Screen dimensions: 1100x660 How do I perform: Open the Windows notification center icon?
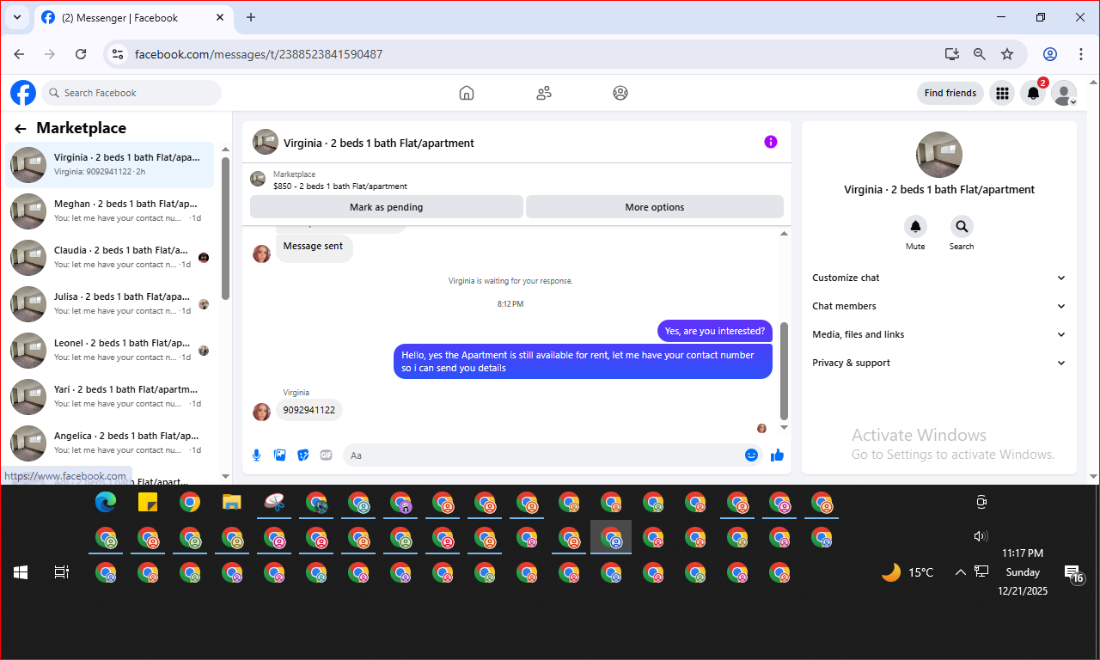(1073, 573)
